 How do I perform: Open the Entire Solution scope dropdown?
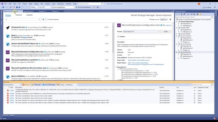pyautogui.click(x=12, y=85)
